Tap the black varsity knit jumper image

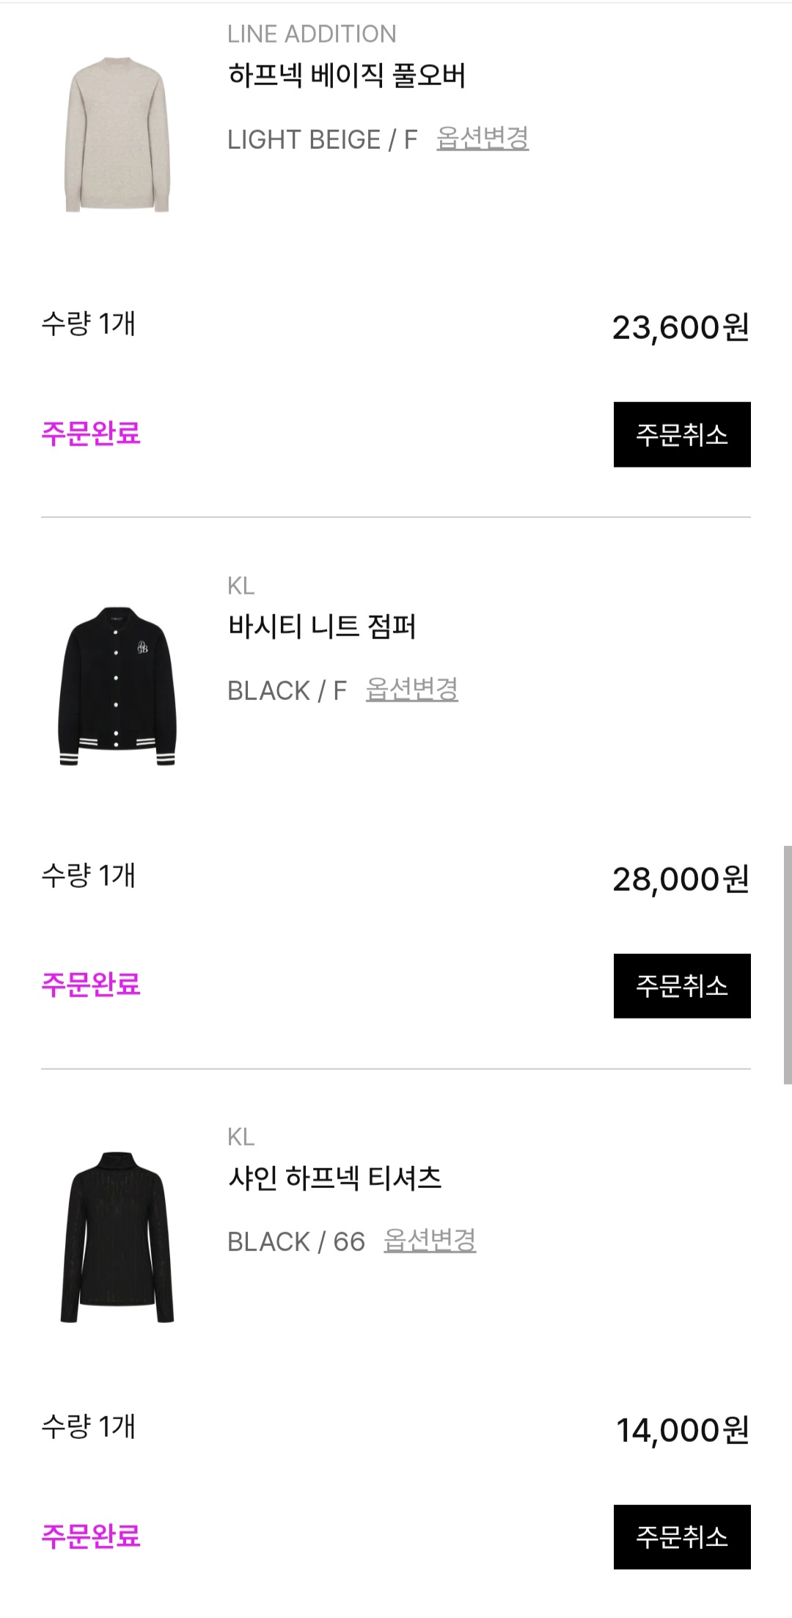pyautogui.click(x=117, y=686)
